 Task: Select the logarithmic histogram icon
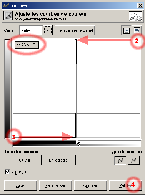pos(137,30)
